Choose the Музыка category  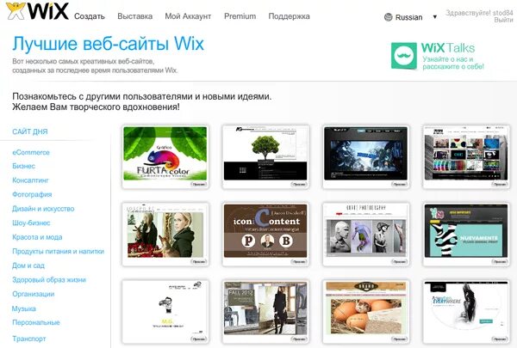[24, 308]
